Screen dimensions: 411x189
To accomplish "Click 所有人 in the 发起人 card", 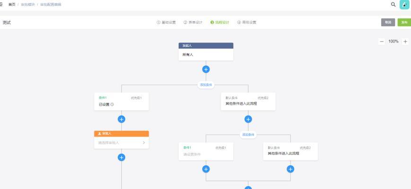I will [188, 55].
